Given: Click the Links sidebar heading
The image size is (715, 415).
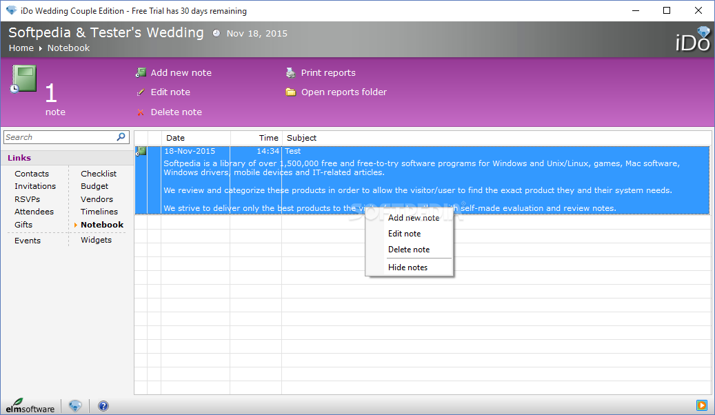Looking at the screenshot, I should (19, 158).
